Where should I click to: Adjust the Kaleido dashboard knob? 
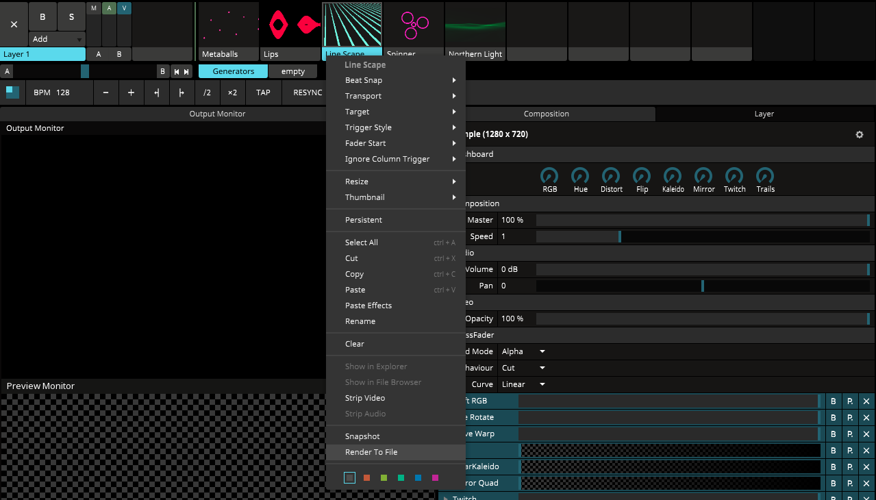673,176
